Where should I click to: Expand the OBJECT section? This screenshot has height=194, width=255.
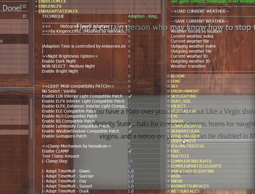click(x=169, y=106)
